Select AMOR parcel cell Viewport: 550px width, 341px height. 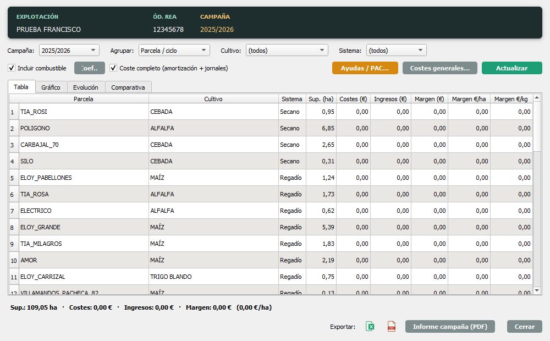(84, 260)
